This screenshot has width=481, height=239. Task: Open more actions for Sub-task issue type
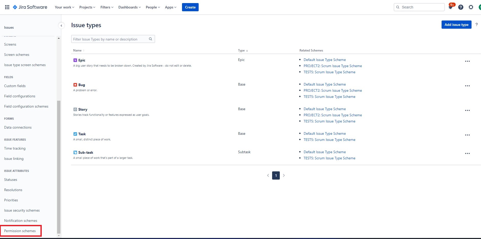(467, 153)
